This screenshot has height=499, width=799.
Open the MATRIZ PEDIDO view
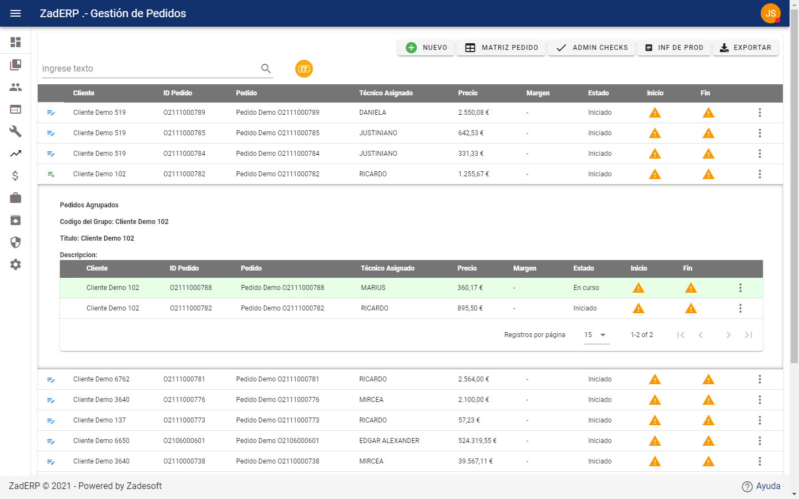click(x=501, y=48)
